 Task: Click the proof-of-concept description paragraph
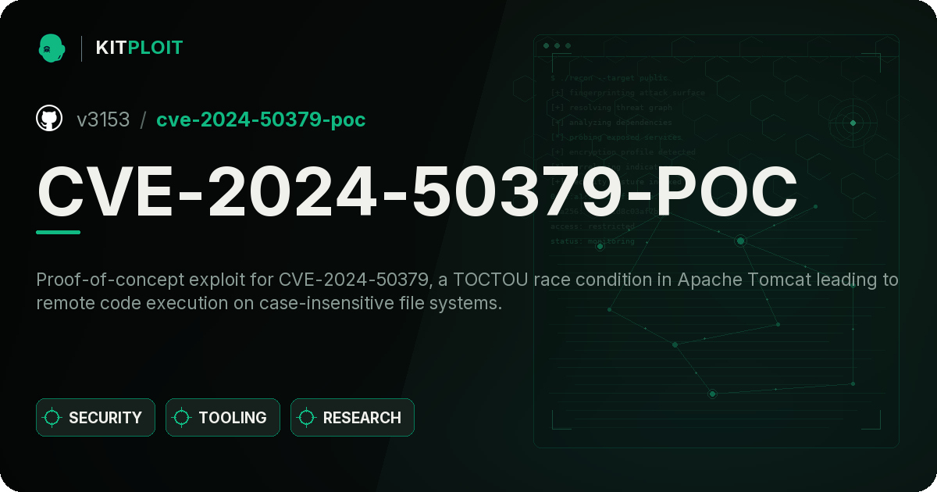click(468, 291)
